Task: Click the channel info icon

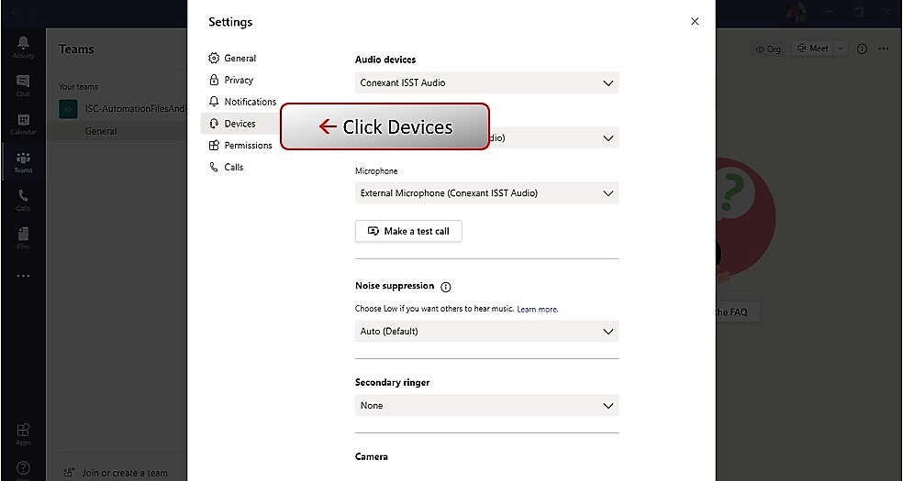Action: [x=862, y=49]
